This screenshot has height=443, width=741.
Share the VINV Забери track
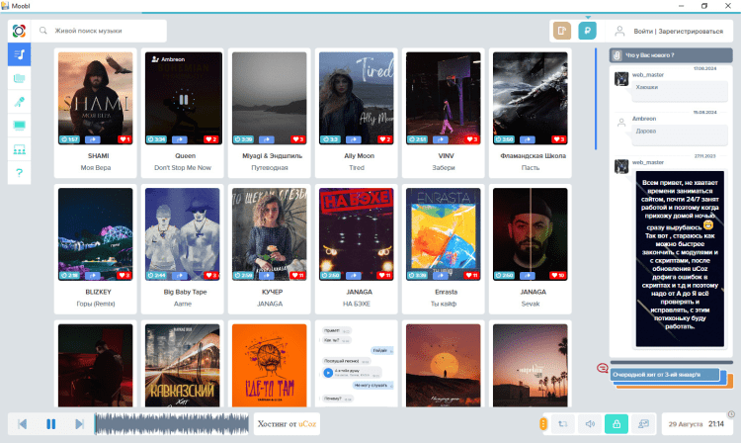click(x=441, y=139)
